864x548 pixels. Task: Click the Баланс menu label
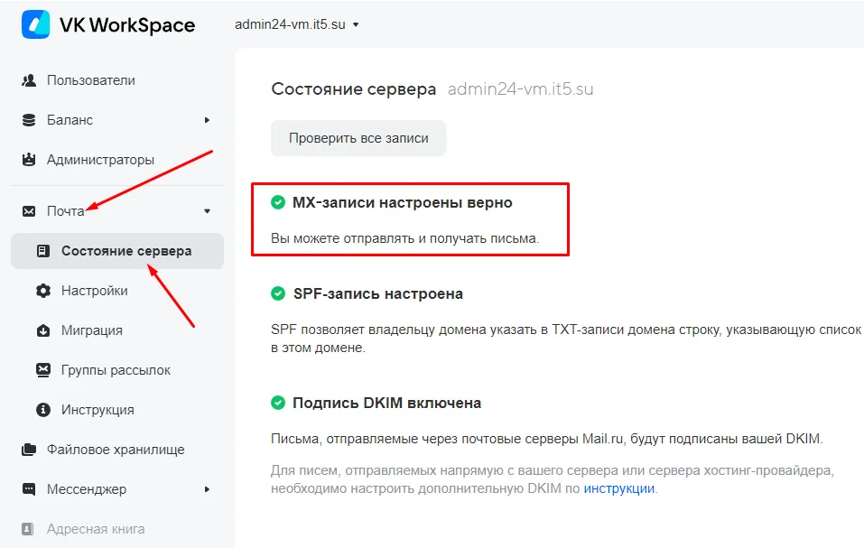pos(70,120)
